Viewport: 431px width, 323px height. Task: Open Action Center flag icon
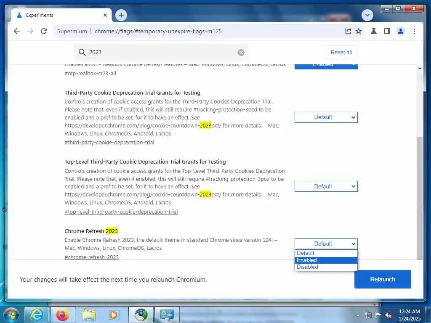tap(378, 315)
